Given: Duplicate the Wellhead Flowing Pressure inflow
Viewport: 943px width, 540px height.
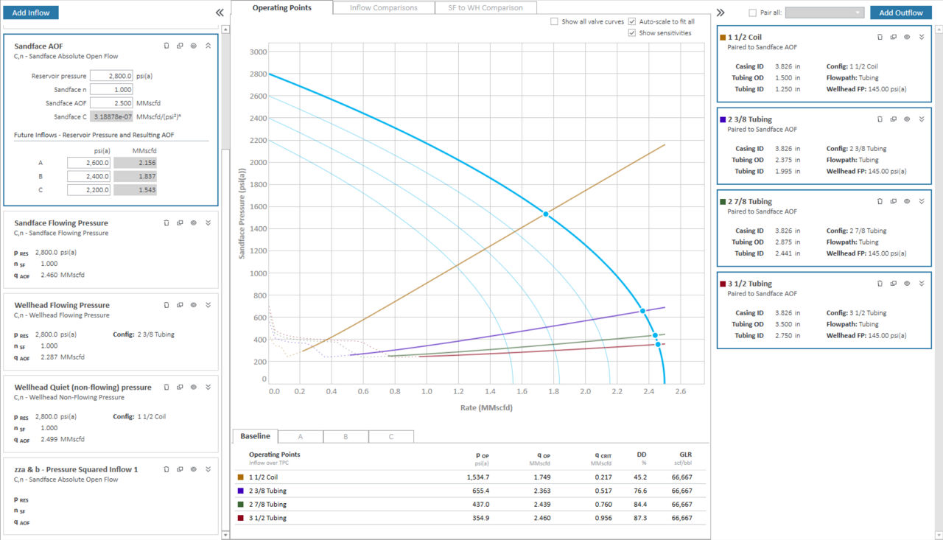Looking at the screenshot, I should pyautogui.click(x=180, y=305).
